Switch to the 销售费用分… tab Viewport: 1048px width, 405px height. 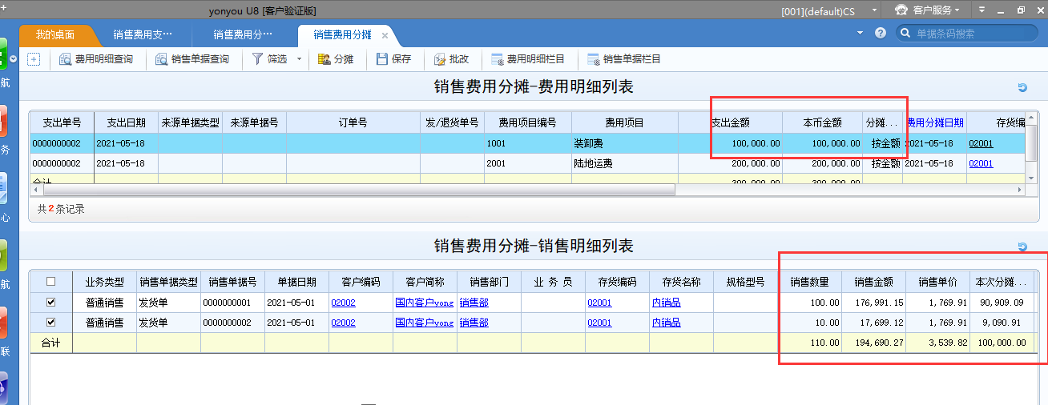243,35
